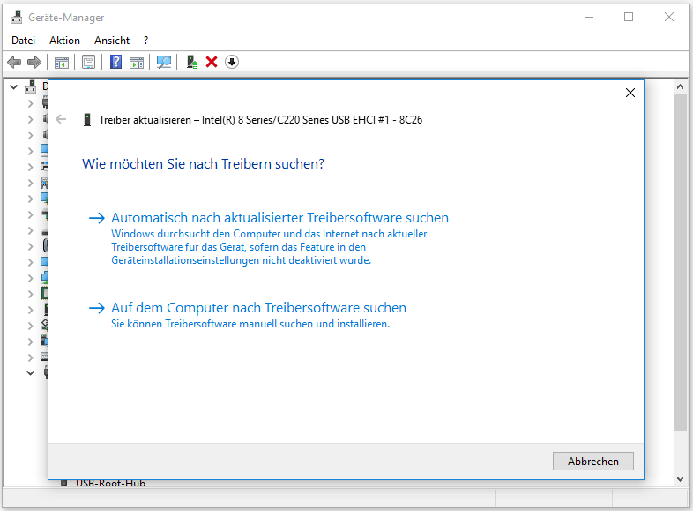Click the text 'Sie können Treibersoftware manuell suchen und installieren.'
693x511 pixels.
tap(250, 324)
